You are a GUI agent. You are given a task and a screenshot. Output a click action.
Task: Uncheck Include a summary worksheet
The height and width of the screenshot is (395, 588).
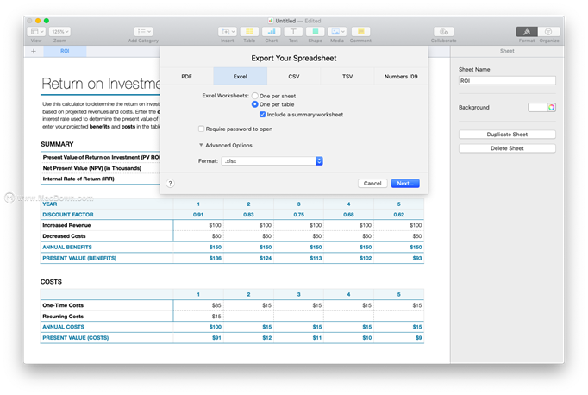263,115
